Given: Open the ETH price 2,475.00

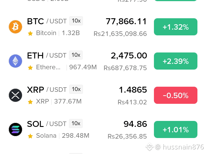Looking at the screenshot, I should [129, 56].
